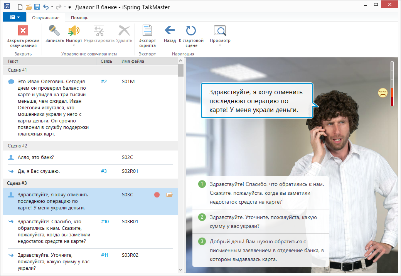
Task: Click the S03C file name cell
Action: pos(127,194)
